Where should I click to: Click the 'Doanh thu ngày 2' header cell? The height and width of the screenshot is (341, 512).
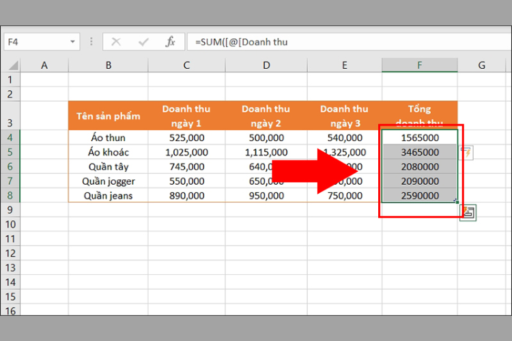tap(266, 116)
